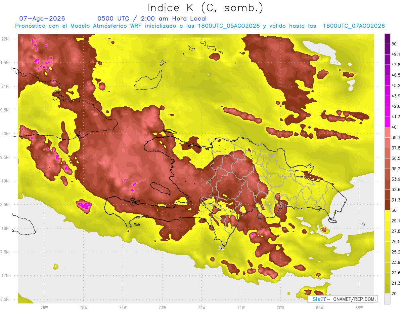The width and height of the screenshot is (403, 312).
Task: Click the colorbar value "33.9"
Action: tap(396, 179)
